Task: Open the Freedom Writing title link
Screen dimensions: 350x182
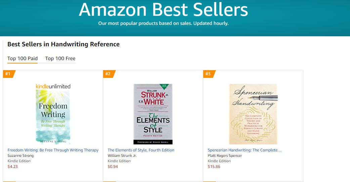Action: click(x=53, y=150)
